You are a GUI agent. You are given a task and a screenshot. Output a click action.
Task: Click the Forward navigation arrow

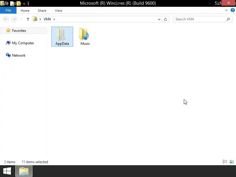click(x=14, y=19)
